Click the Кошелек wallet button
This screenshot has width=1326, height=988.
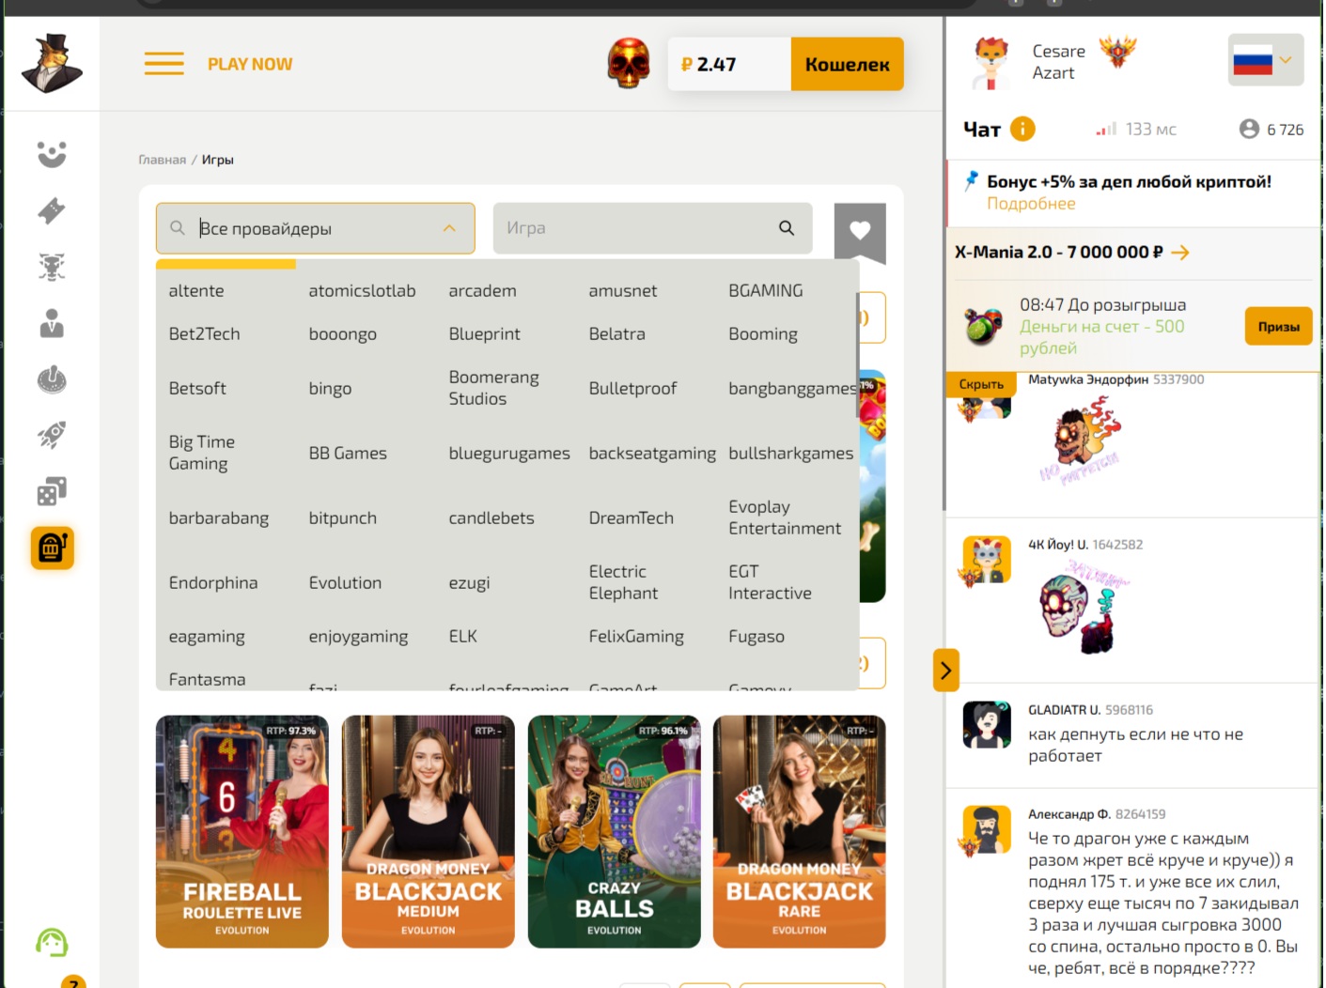(x=847, y=64)
